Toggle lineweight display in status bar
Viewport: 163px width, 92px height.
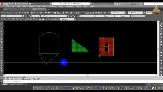[74, 88]
